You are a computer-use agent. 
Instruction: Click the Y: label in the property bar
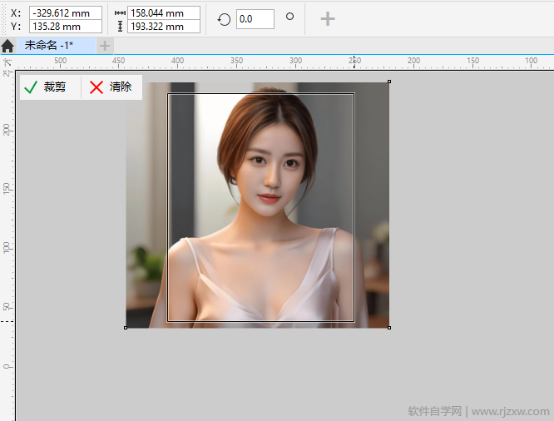pos(16,27)
